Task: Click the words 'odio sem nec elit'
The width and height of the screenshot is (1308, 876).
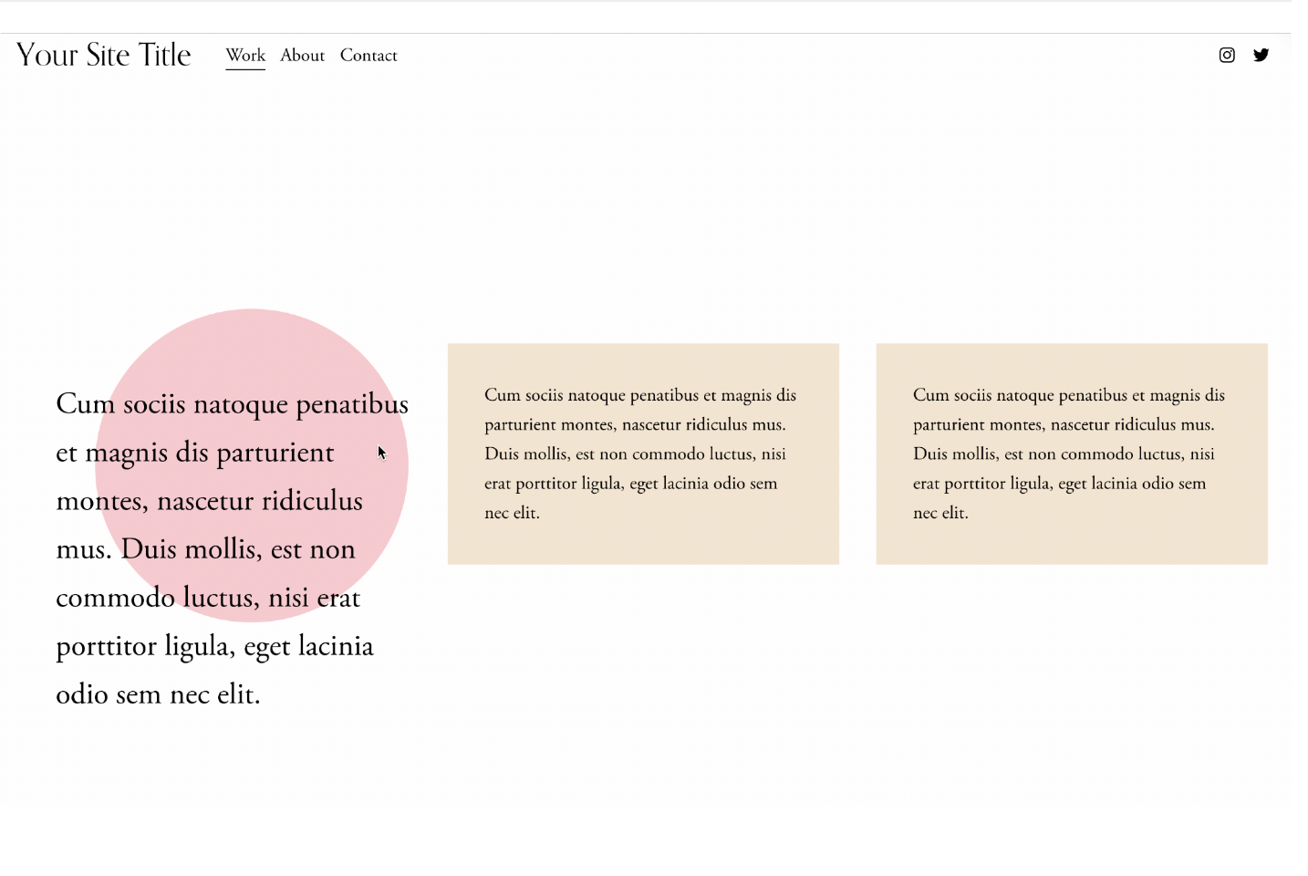Action: pos(158,693)
